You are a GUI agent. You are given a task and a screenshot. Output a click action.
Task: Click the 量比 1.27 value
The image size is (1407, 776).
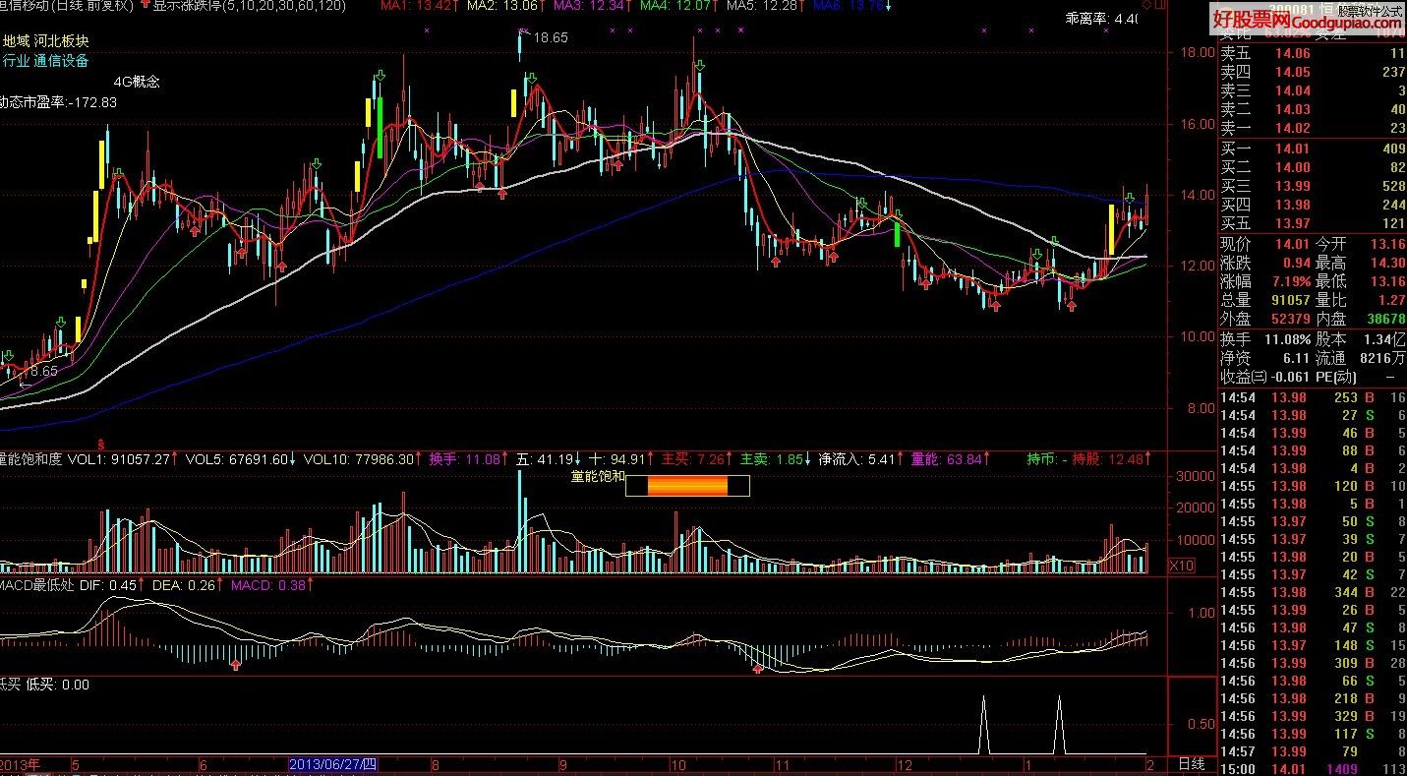(x=1392, y=300)
